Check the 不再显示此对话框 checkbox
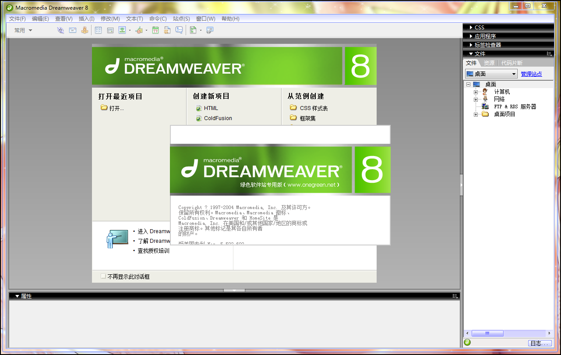This screenshot has width=561, height=355. click(x=103, y=277)
